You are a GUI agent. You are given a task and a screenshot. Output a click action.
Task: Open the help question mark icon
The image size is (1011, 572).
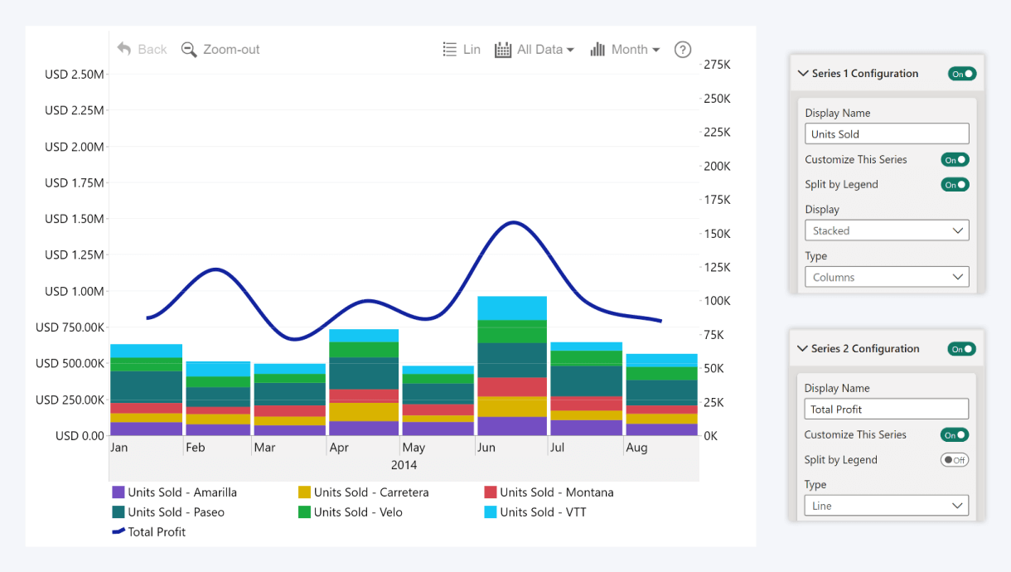[683, 50]
